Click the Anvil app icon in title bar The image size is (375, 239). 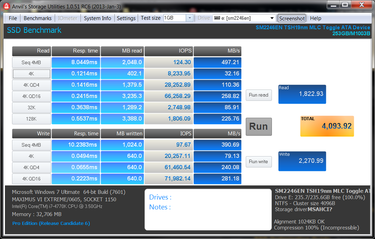point(6,6)
